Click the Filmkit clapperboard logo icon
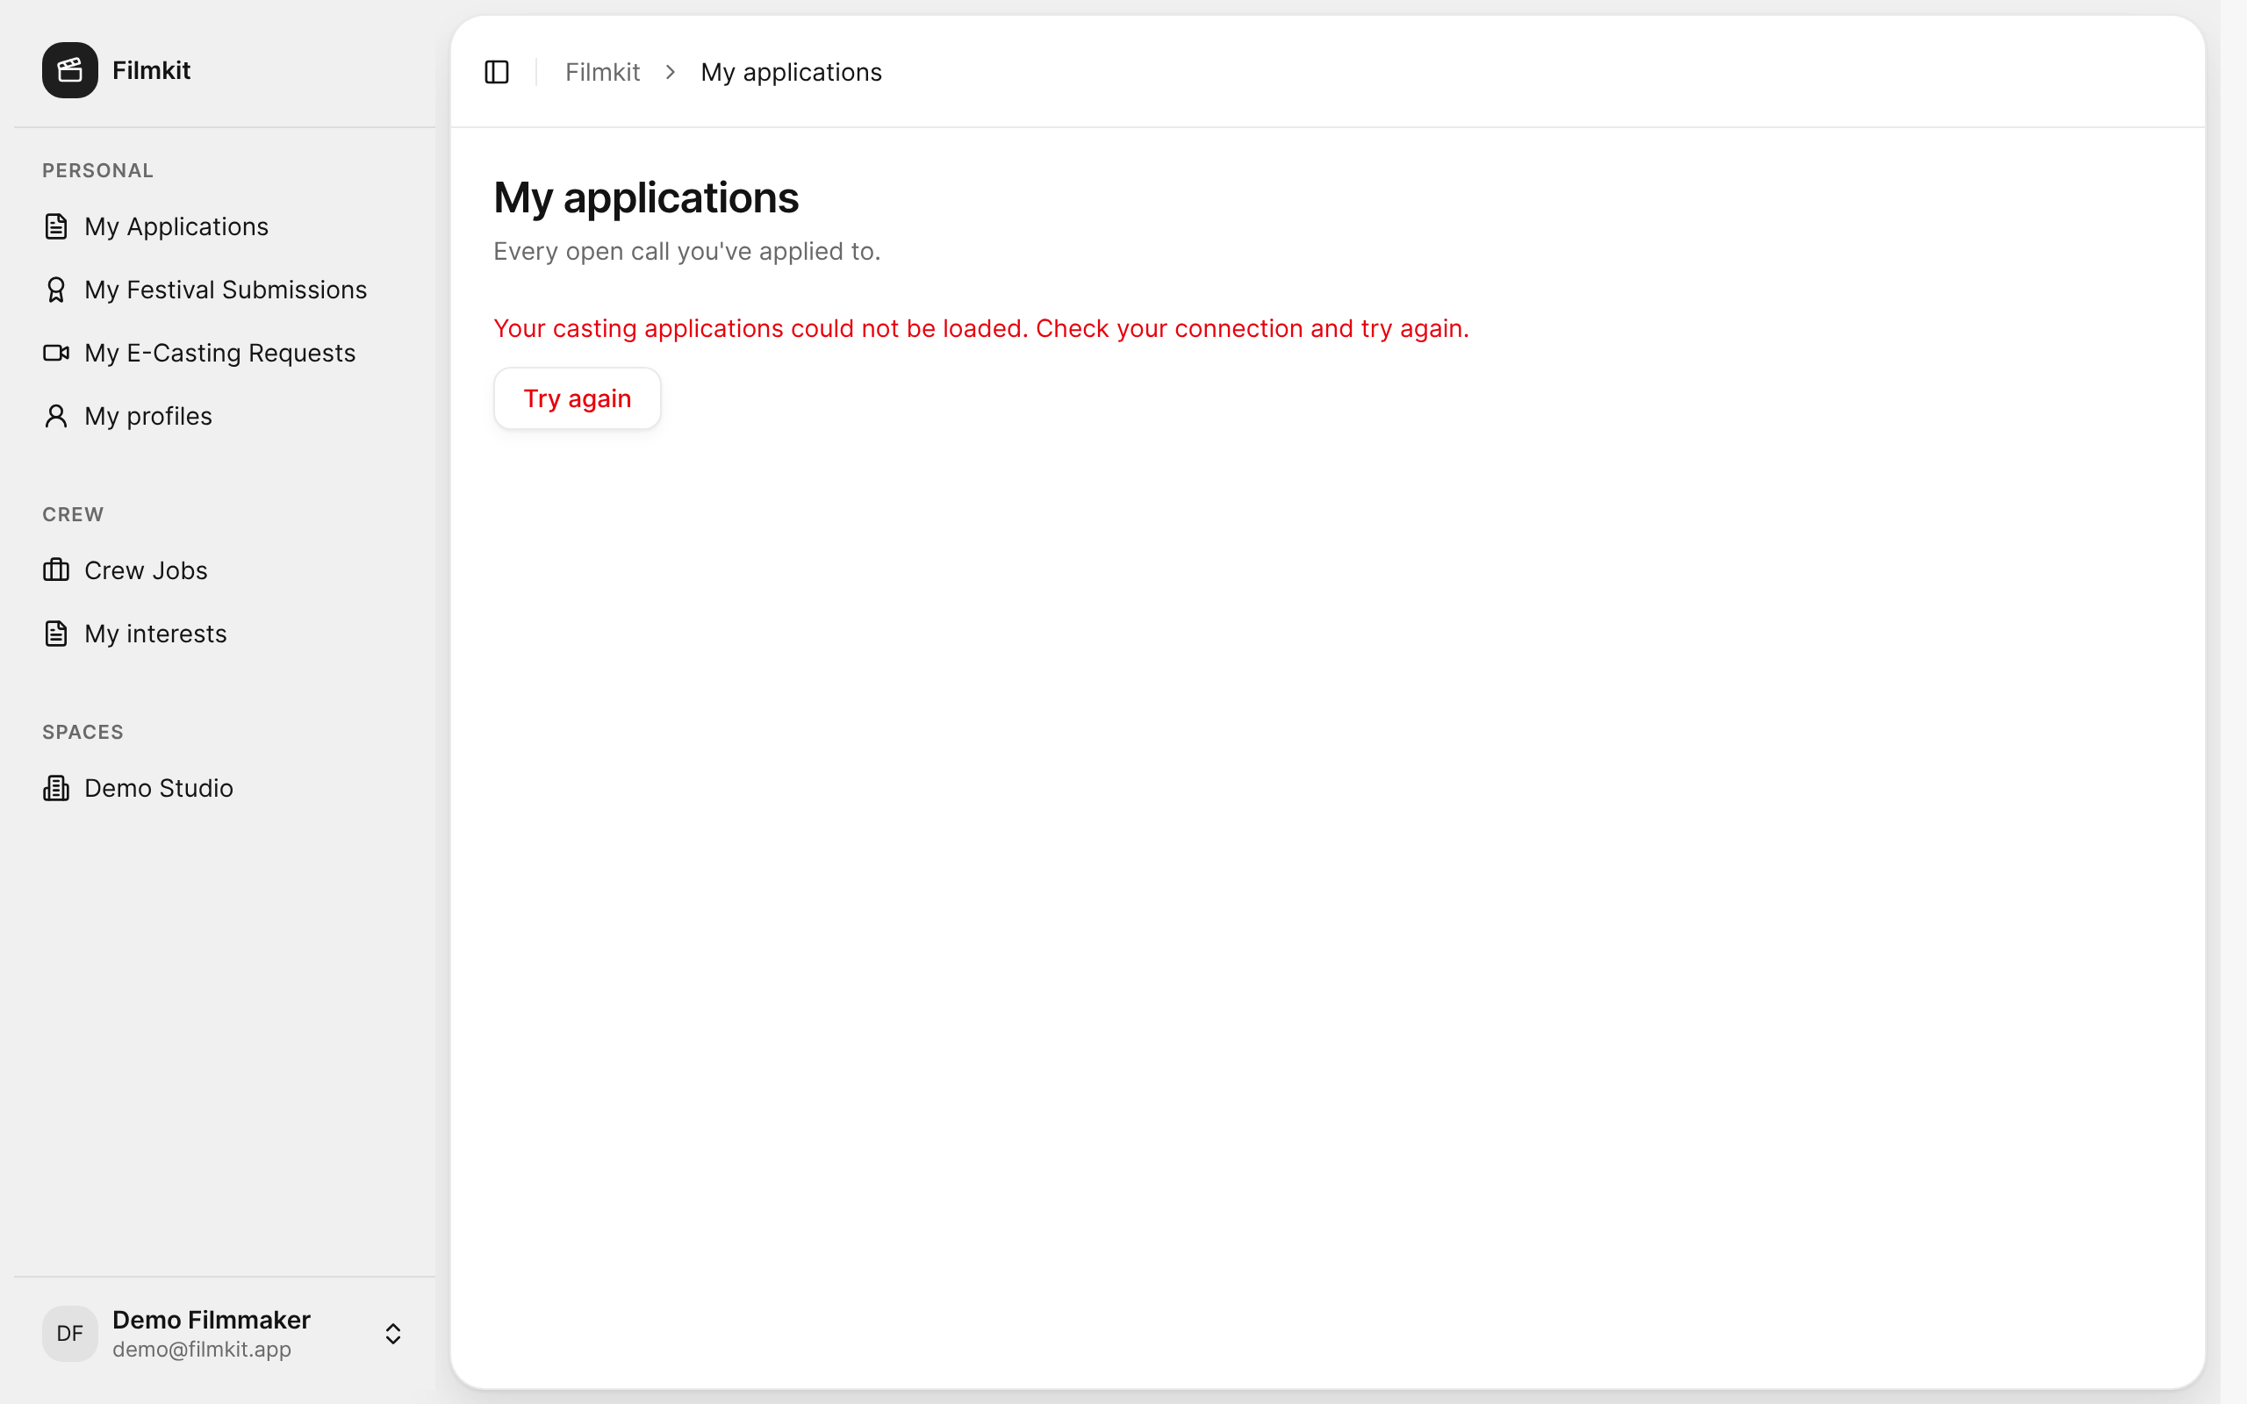Viewport: 2247px width, 1404px height. pyautogui.click(x=69, y=69)
